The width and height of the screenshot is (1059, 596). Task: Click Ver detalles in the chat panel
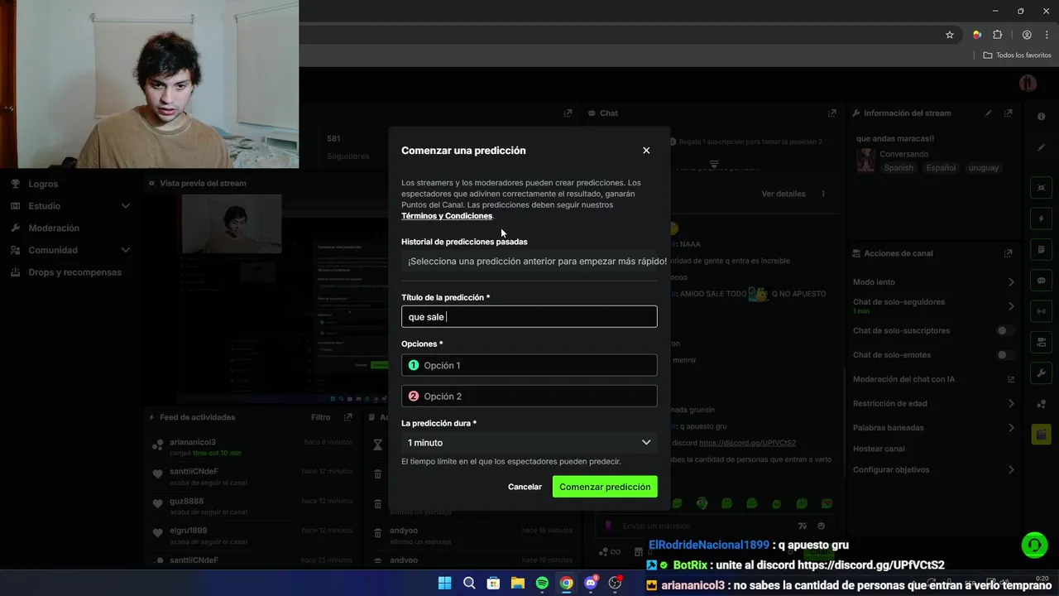click(783, 194)
